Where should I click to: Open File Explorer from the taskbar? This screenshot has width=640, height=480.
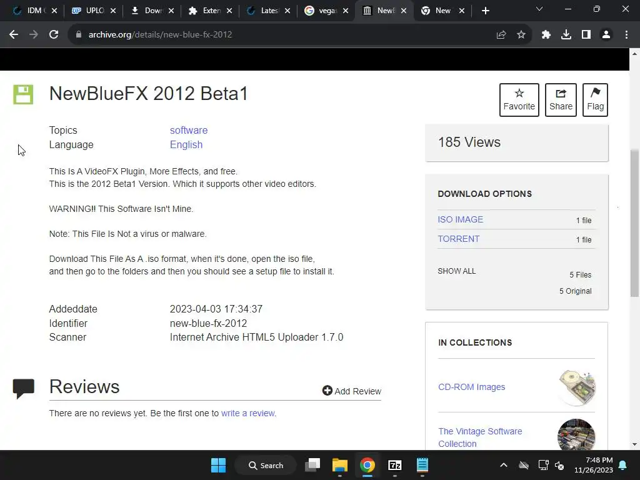tap(339, 465)
